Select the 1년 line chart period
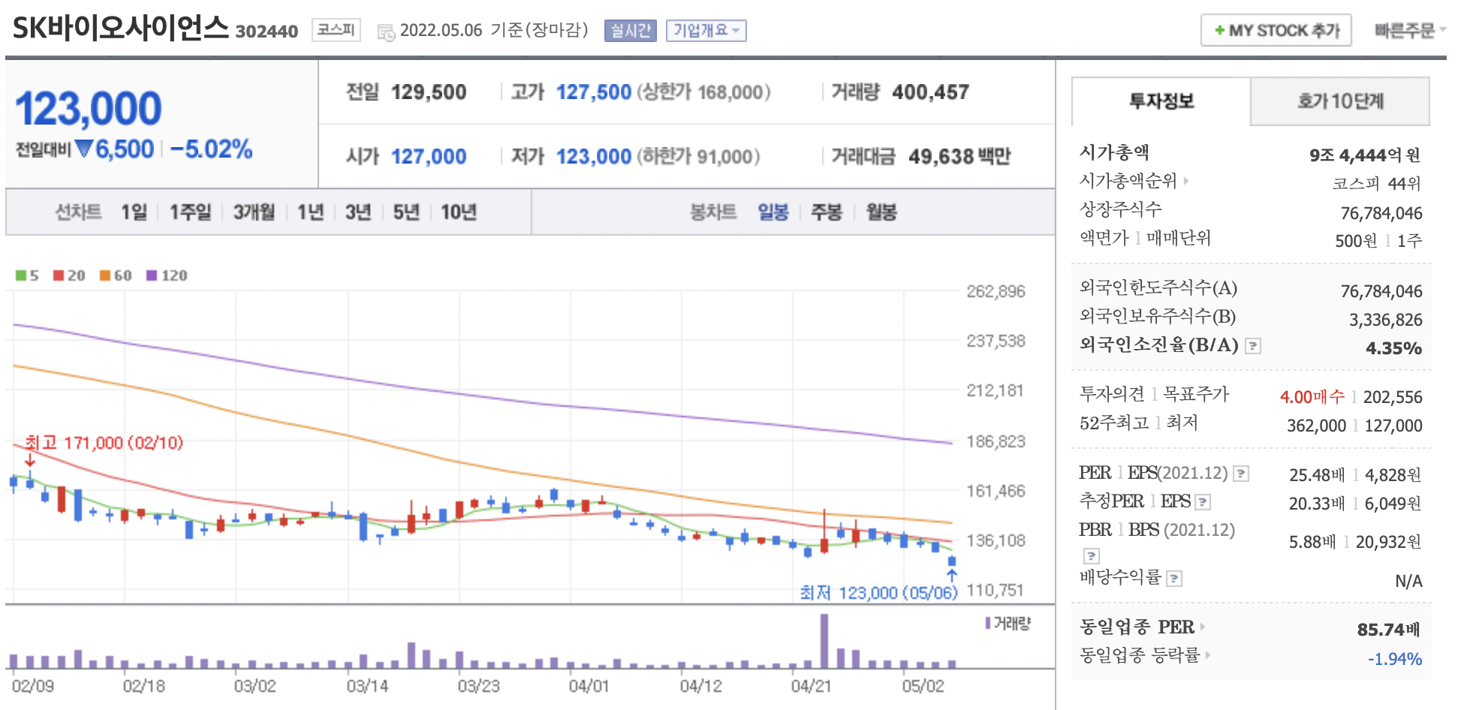The width and height of the screenshot is (1464, 710). pos(310,212)
